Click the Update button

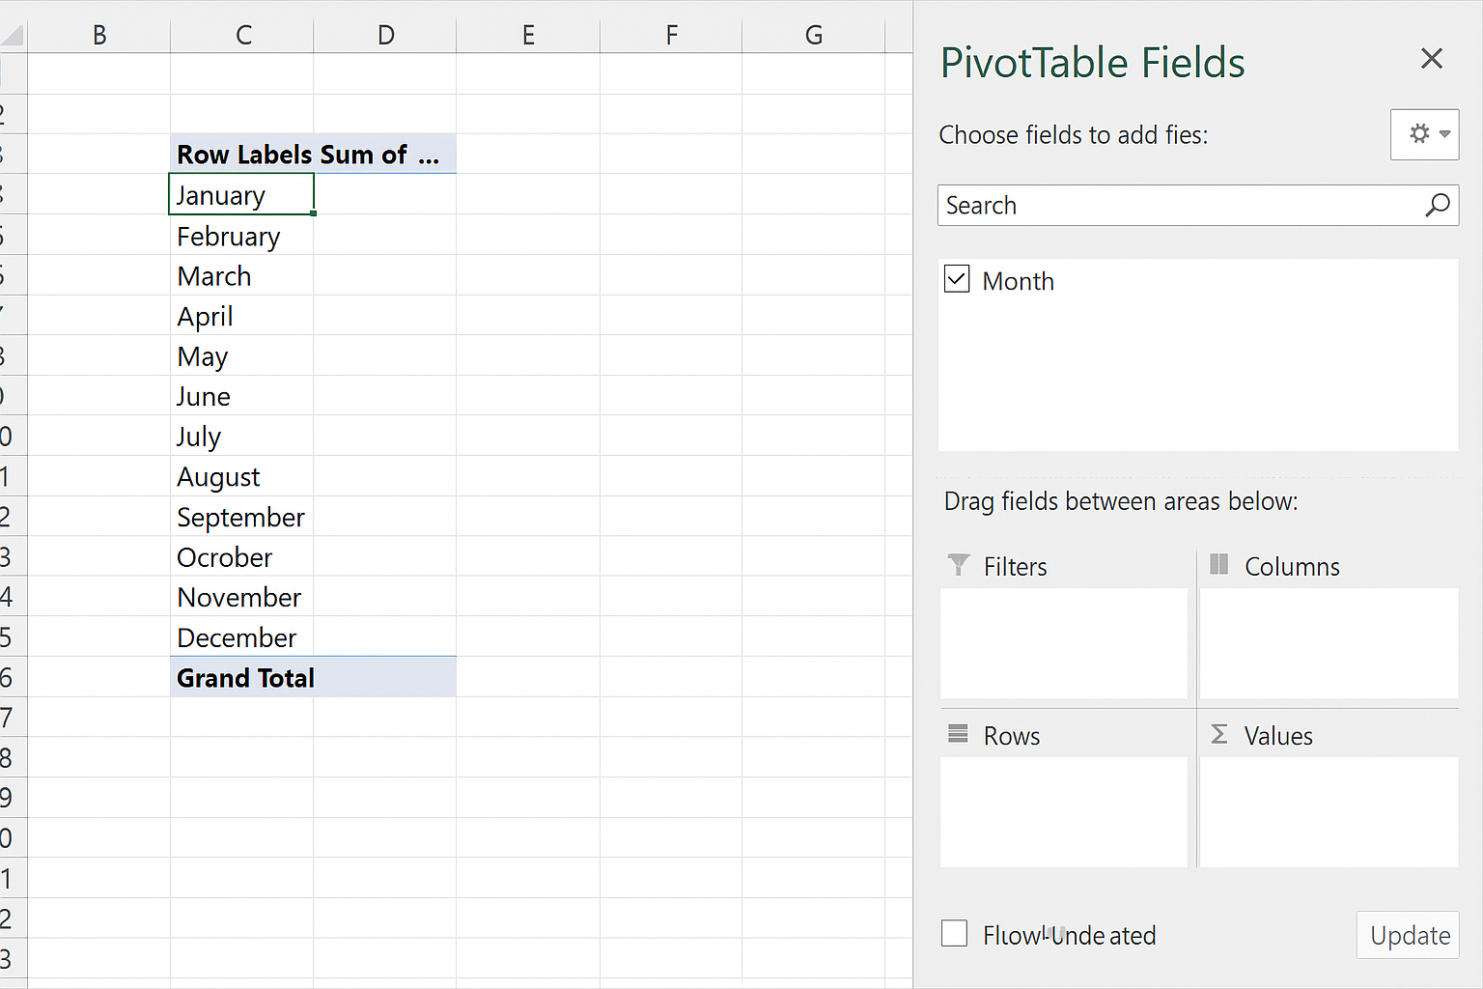click(1408, 935)
